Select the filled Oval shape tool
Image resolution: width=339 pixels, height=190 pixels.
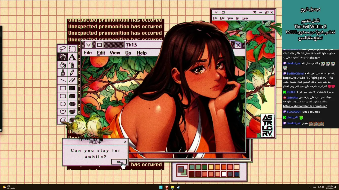click(72, 104)
